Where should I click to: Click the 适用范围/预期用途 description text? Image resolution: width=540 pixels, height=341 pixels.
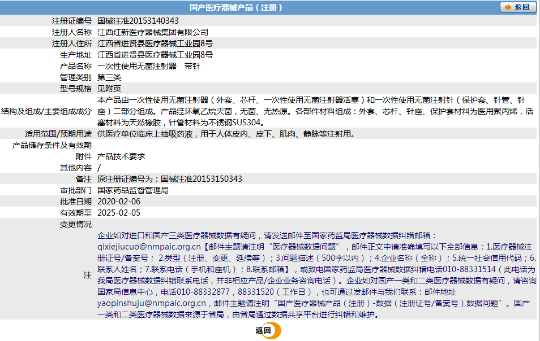coord(226,134)
